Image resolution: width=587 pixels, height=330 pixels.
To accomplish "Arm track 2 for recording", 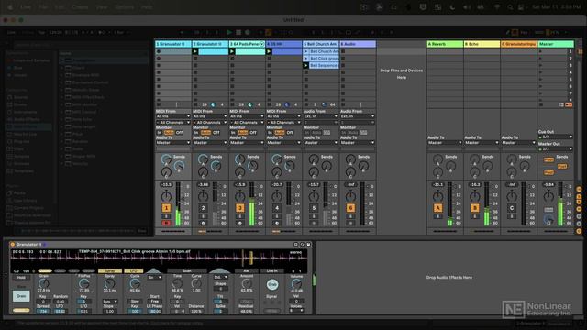I will 203,223.
